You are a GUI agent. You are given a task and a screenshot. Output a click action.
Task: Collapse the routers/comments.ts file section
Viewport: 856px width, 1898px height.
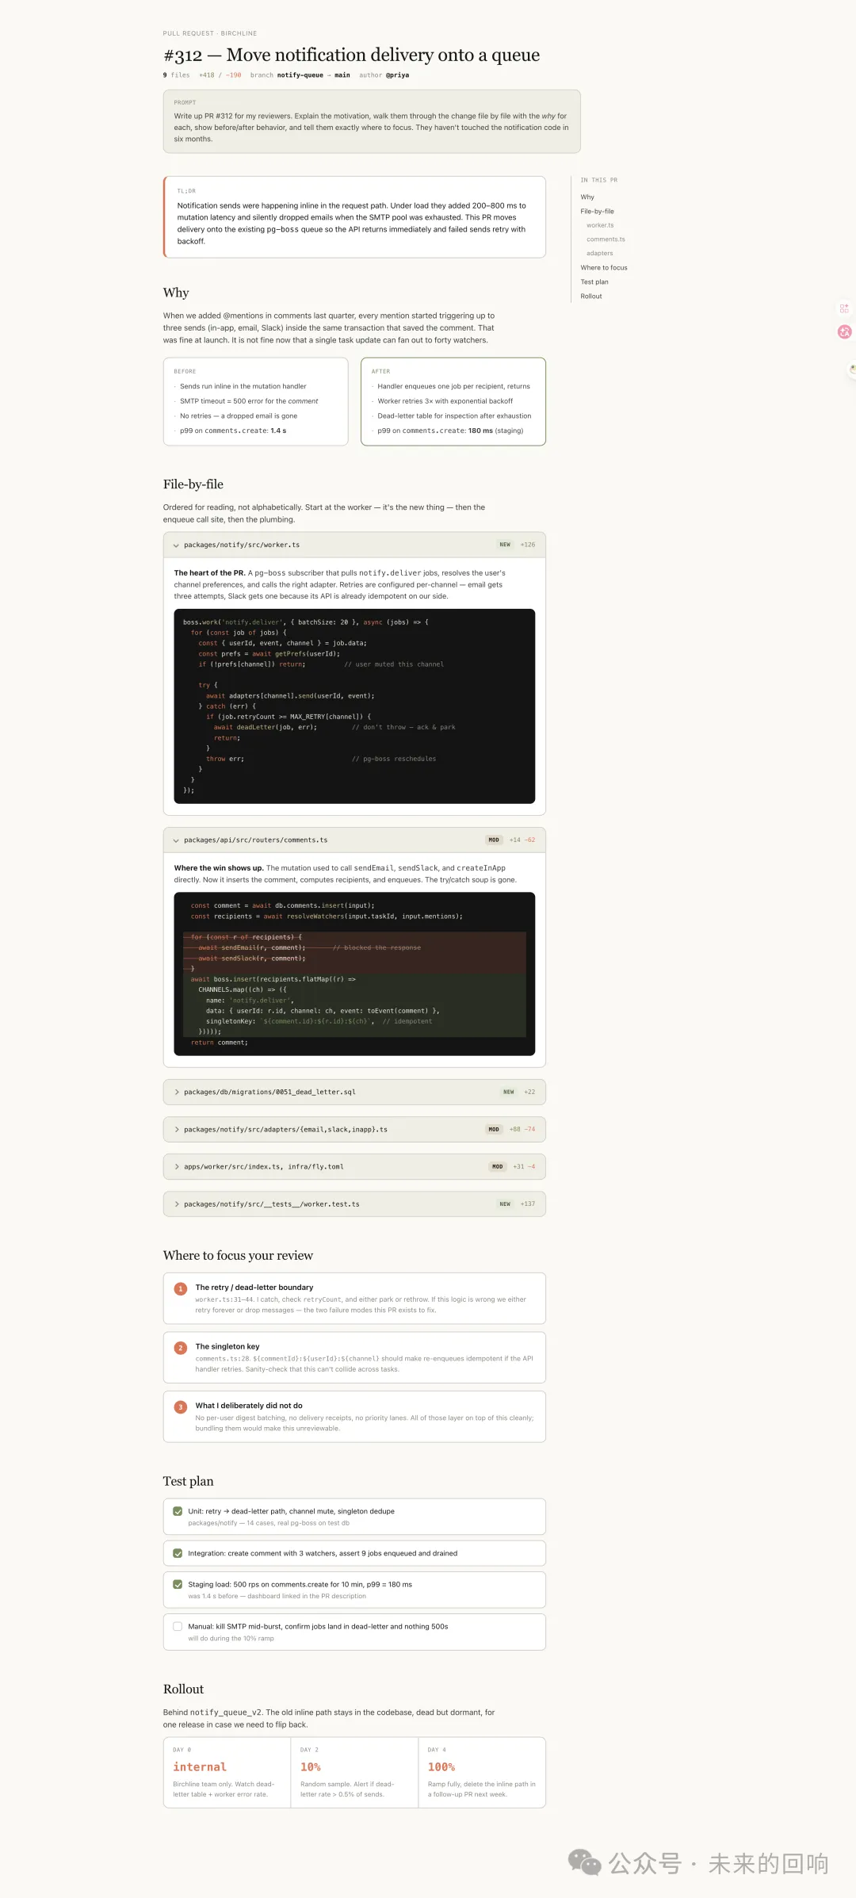click(x=354, y=840)
